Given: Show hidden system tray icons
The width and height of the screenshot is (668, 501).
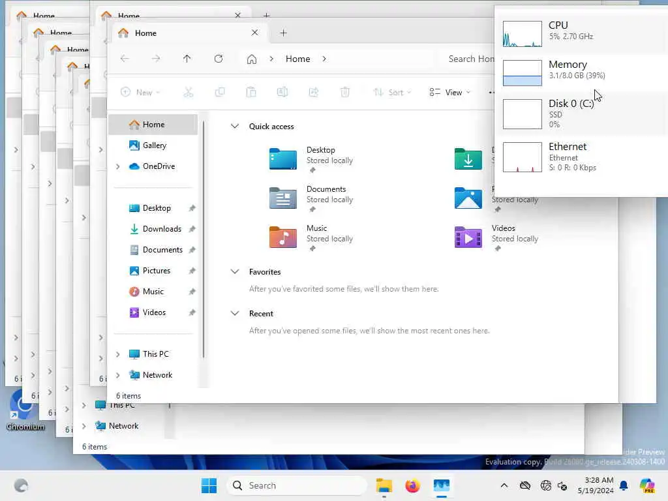Looking at the screenshot, I should (504, 485).
